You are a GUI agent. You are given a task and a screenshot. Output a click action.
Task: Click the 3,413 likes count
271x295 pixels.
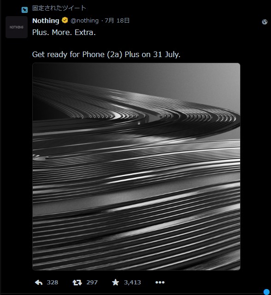point(132,282)
